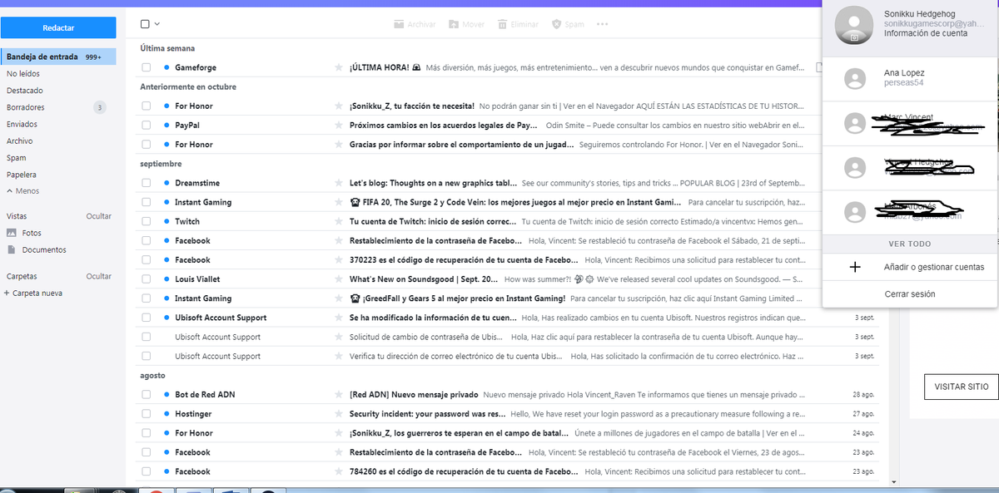The image size is (999, 493).
Task: Click the blue unread dot on the Twitch email
Action: click(166, 222)
